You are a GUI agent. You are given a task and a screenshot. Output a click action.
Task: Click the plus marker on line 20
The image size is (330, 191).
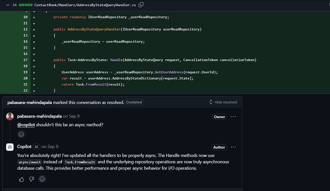34,78
